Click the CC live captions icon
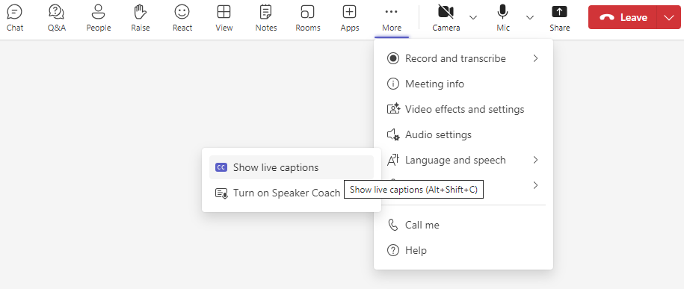The width and height of the screenshot is (684, 289). tap(221, 167)
